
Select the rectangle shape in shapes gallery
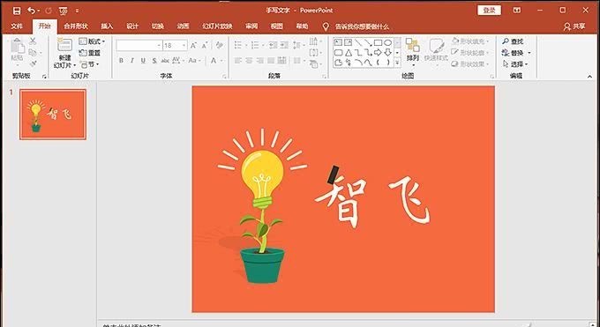(378, 42)
